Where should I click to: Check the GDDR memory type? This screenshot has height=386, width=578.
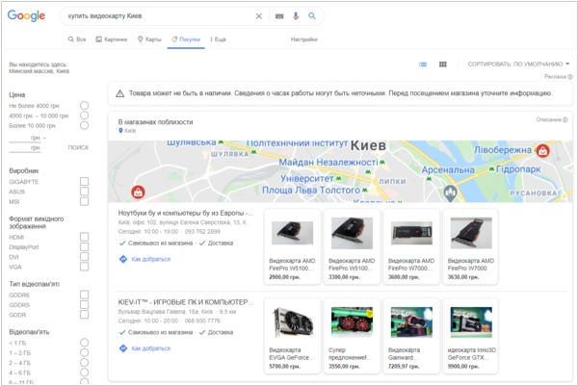[x=85, y=315]
